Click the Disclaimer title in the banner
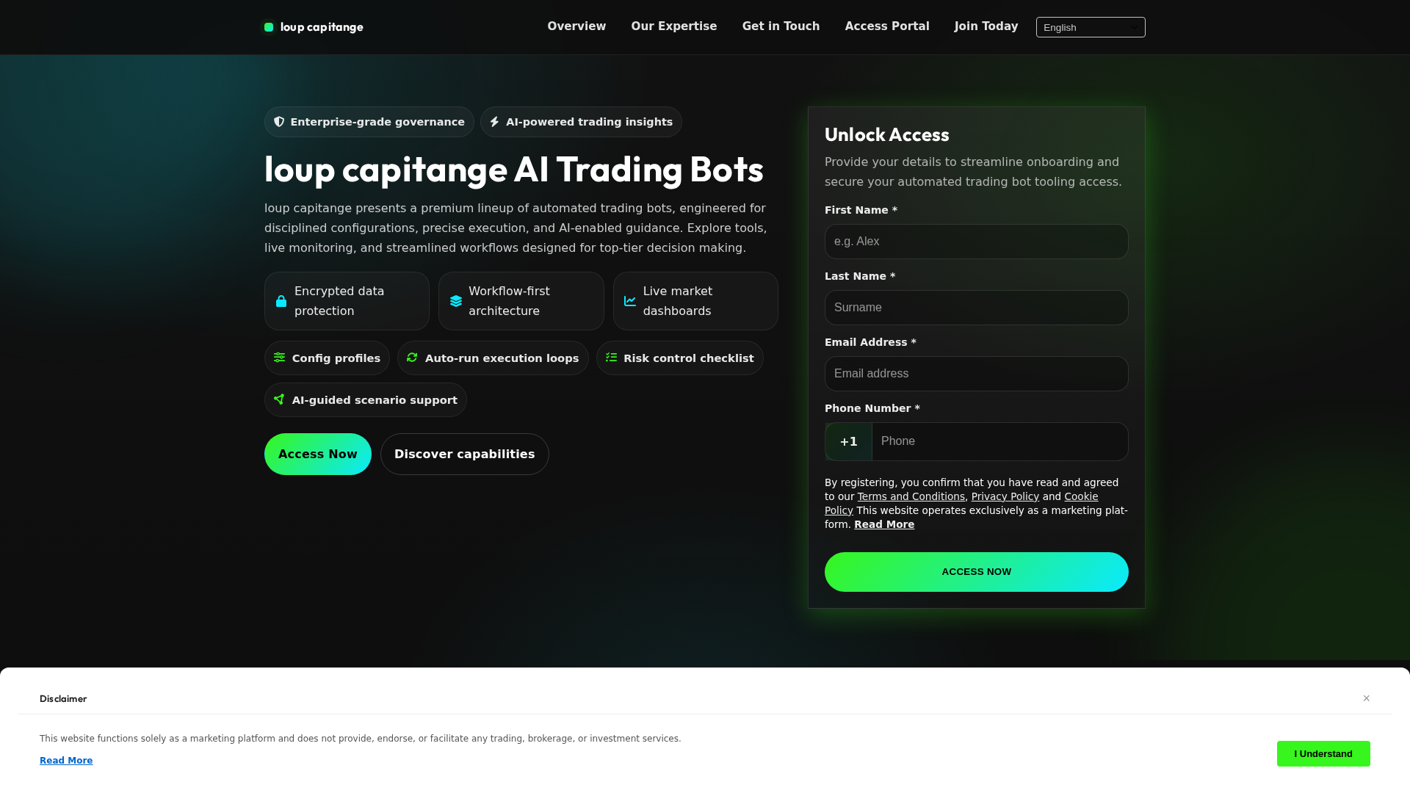Image resolution: width=1410 pixels, height=793 pixels. (63, 699)
